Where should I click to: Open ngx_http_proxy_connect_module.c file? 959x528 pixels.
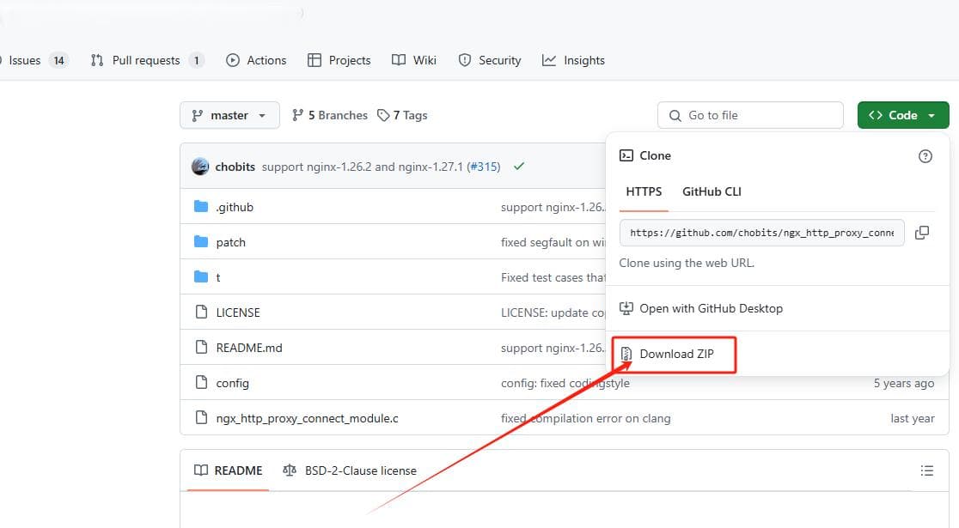(307, 419)
